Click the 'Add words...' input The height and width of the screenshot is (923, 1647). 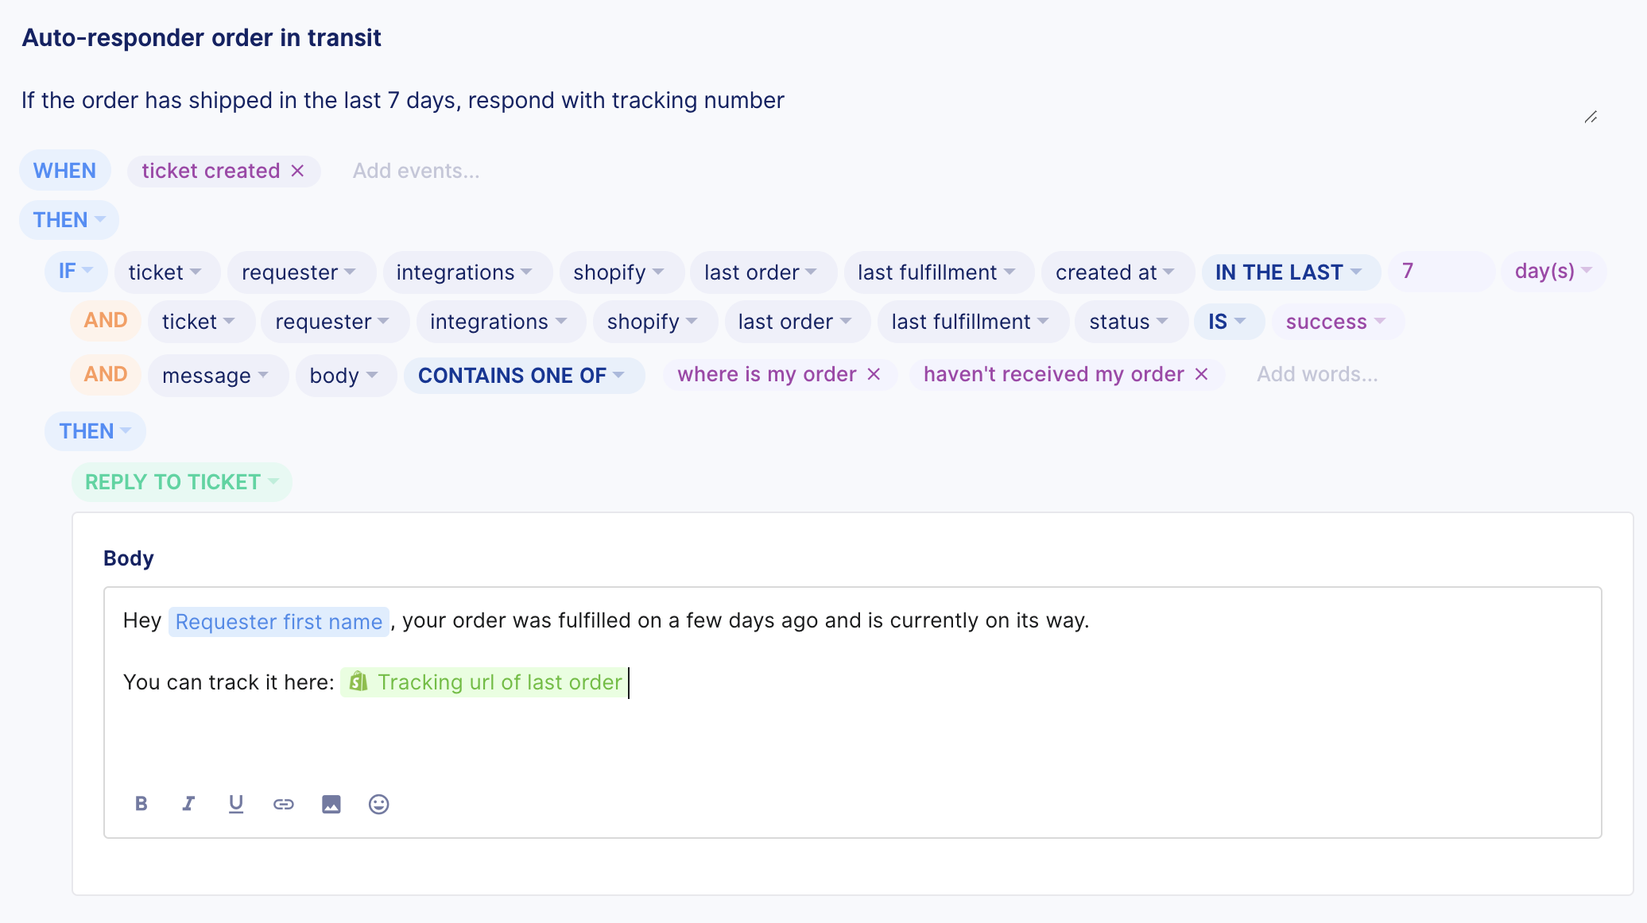coord(1317,374)
